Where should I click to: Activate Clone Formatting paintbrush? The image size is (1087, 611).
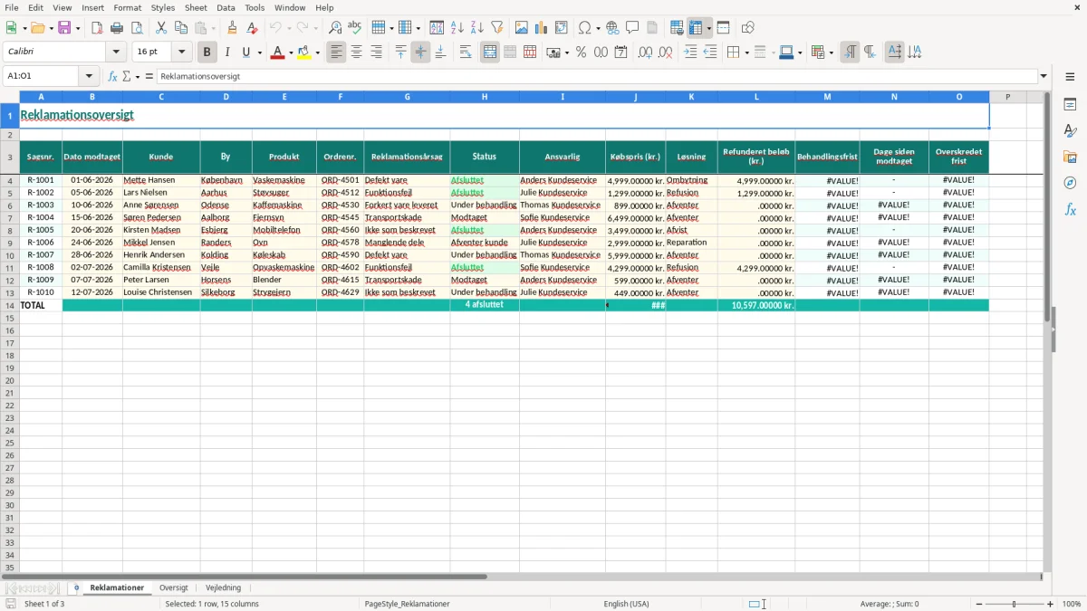pos(232,28)
